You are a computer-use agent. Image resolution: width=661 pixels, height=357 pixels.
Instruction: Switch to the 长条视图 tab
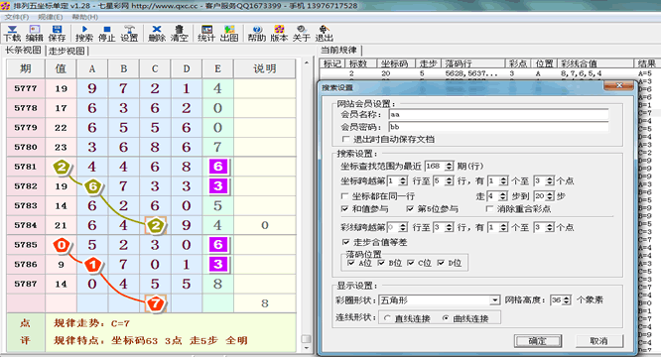pyautogui.click(x=23, y=51)
